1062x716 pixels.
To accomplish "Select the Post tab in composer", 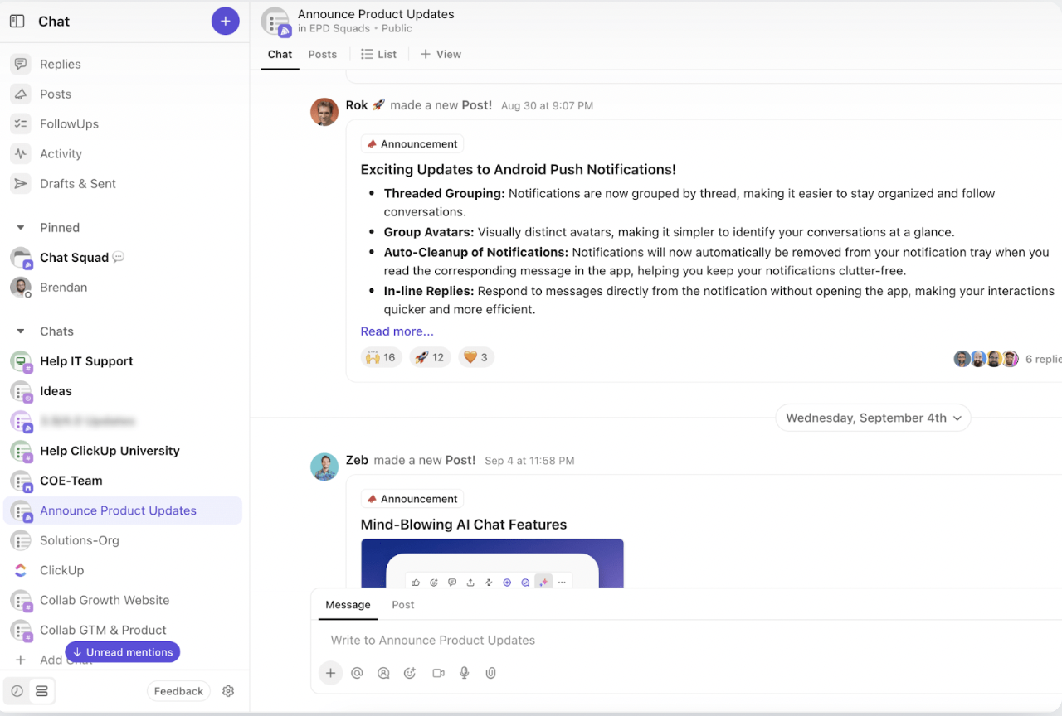I will (x=403, y=605).
